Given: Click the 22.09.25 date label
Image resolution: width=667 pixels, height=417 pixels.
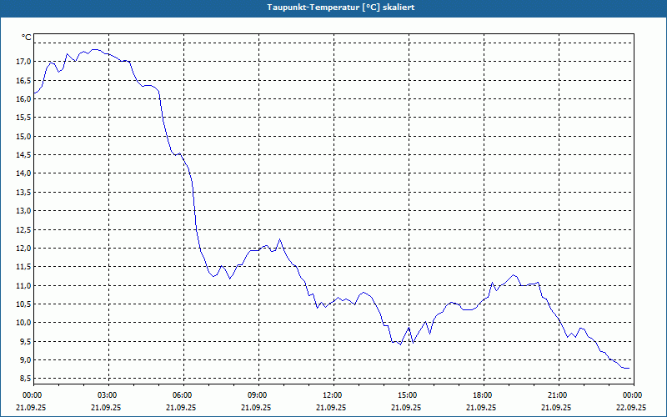Looking at the screenshot, I should tap(631, 407).
